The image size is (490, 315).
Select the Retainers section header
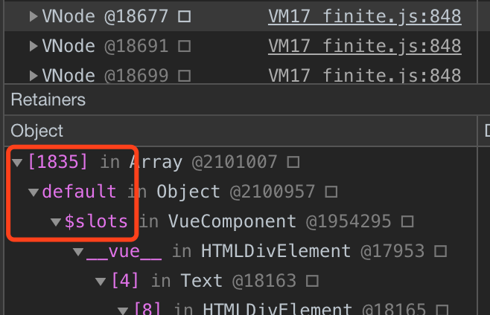point(247,100)
